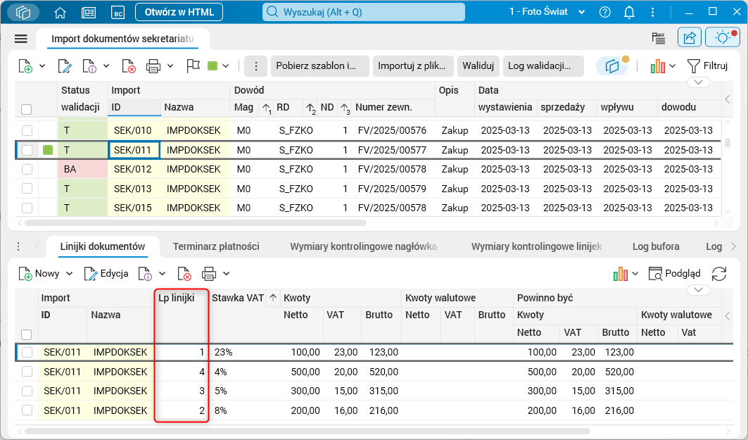Screen dimensions: 748x440
Task: Click the print icon in top toolbar
Action: point(153,66)
